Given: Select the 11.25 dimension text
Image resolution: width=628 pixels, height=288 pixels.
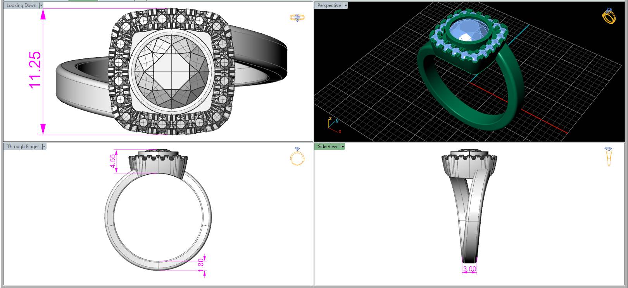Looking at the screenshot, I should [35, 70].
